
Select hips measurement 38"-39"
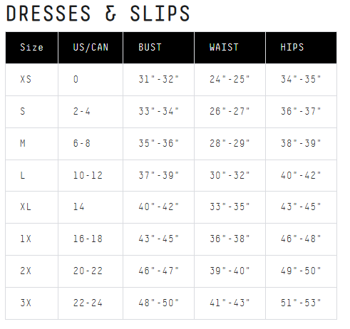point(301,143)
